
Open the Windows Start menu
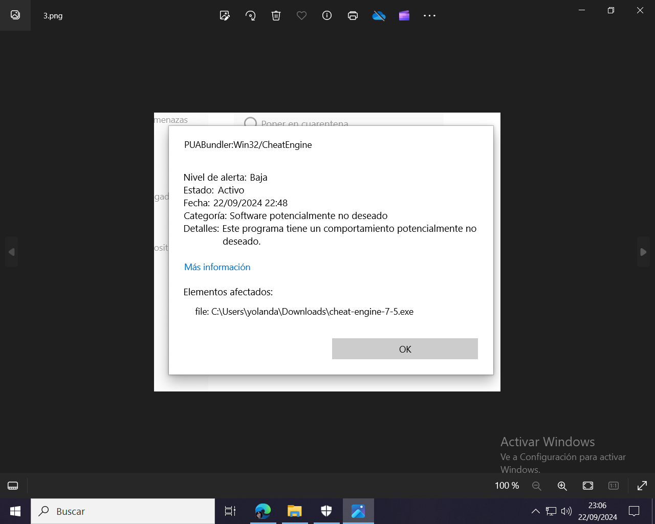[x=15, y=511]
